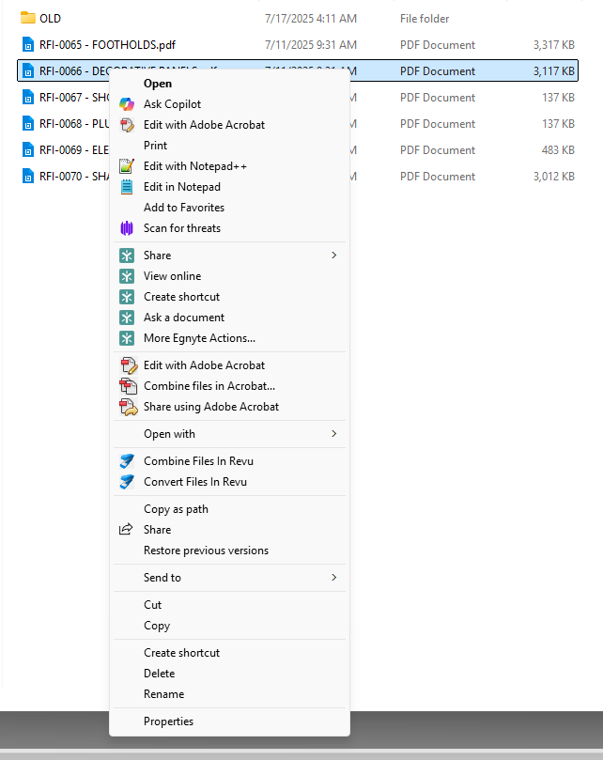Click the Notepad icon beside Edit in Notepad

click(127, 187)
